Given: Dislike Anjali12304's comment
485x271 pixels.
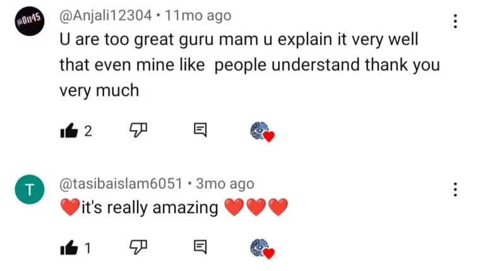Looking at the screenshot, I should [137, 130].
